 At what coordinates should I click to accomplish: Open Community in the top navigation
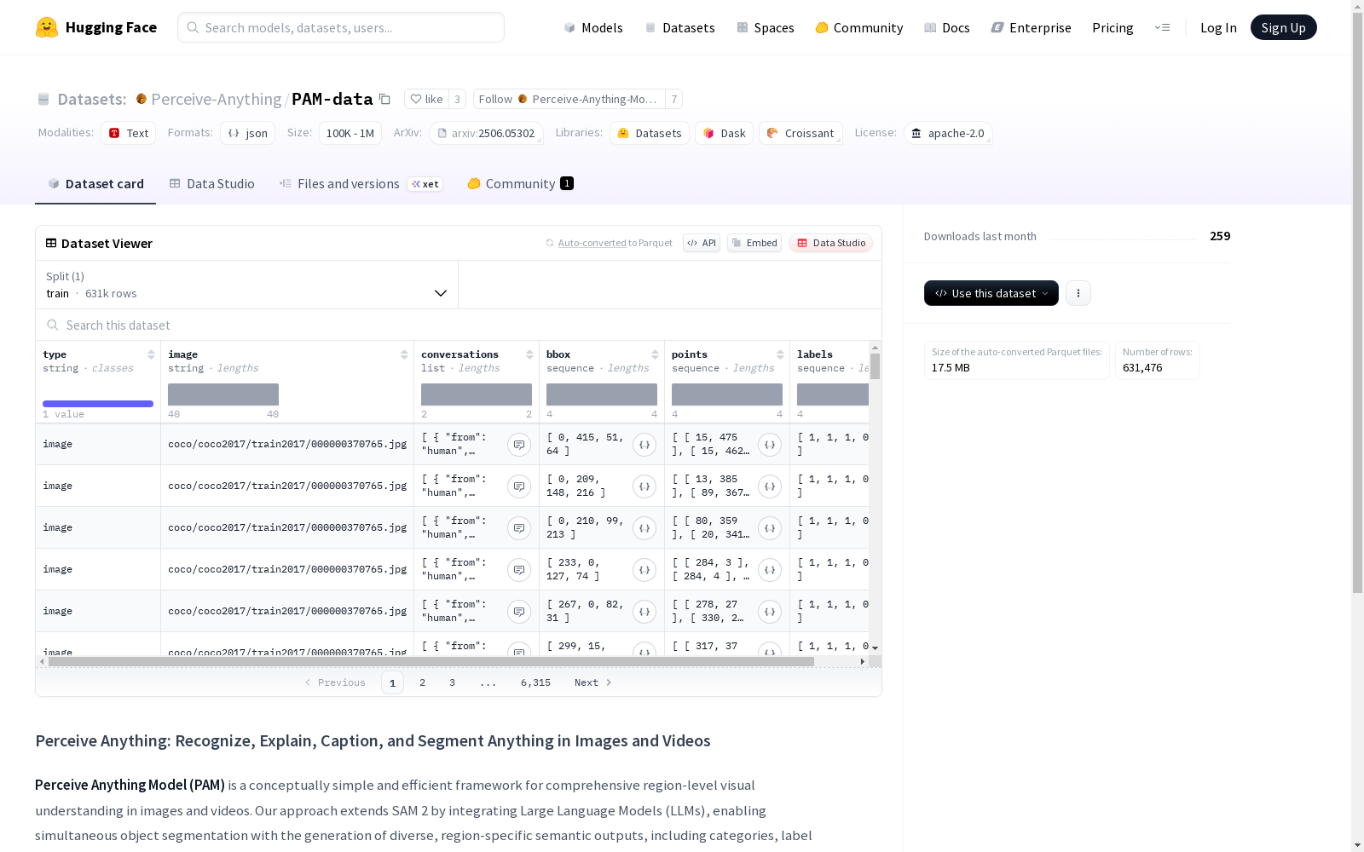point(859,27)
